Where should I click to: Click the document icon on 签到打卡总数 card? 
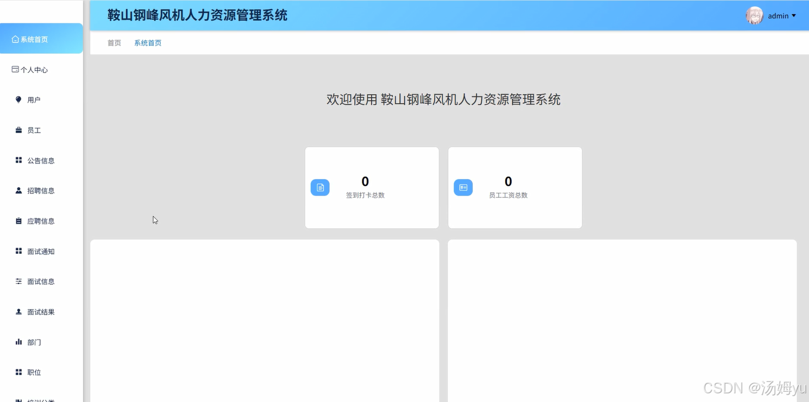tap(320, 187)
